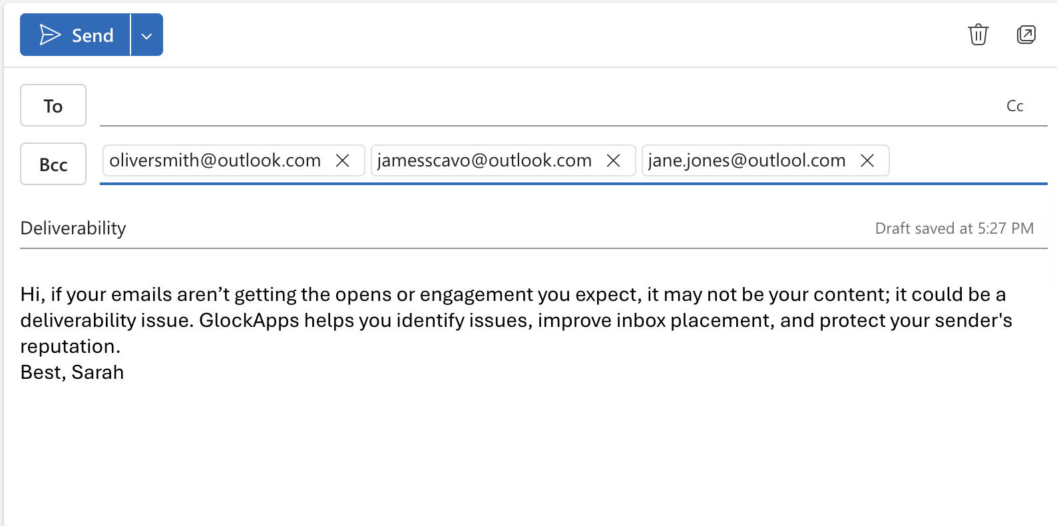The width and height of the screenshot is (1057, 526).
Task: Click the Bcc button to pick contacts
Action: (x=53, y=164)
